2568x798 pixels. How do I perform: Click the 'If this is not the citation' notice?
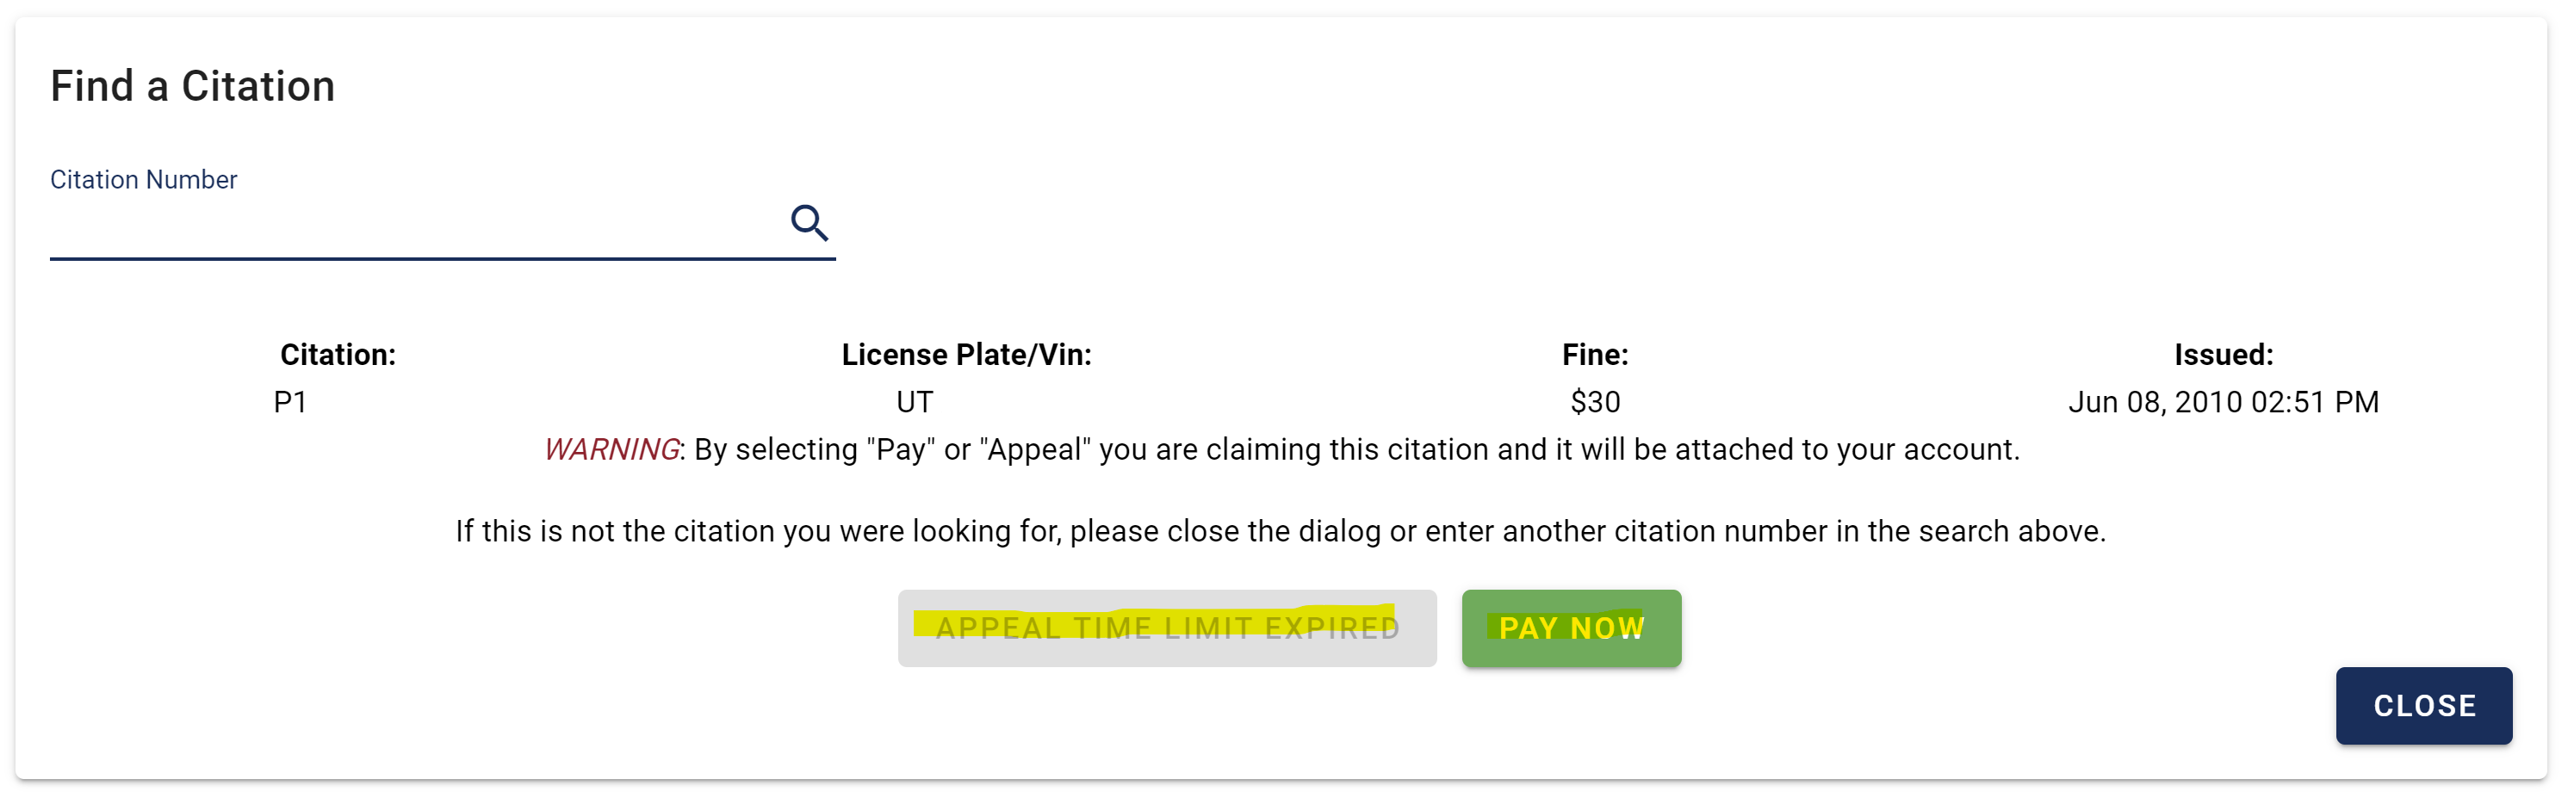point(1281,531)
